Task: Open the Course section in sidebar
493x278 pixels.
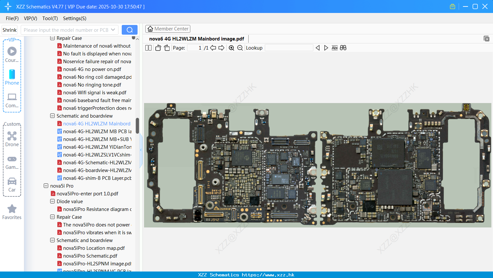Action: tap(12, 55)
